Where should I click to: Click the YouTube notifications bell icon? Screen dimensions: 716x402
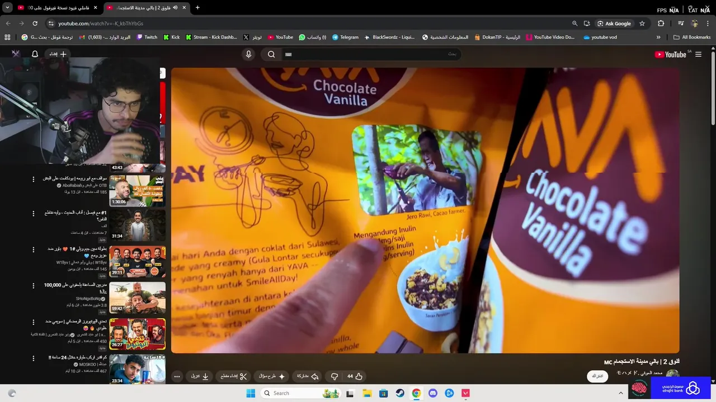click(x=35, y=54)
